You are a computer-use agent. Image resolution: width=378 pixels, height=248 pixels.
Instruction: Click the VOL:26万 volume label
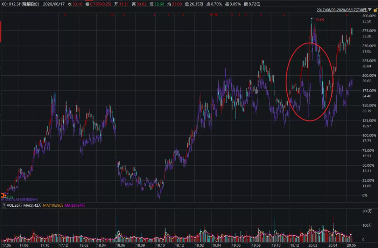pyautogui.click(x=14, y=205)
